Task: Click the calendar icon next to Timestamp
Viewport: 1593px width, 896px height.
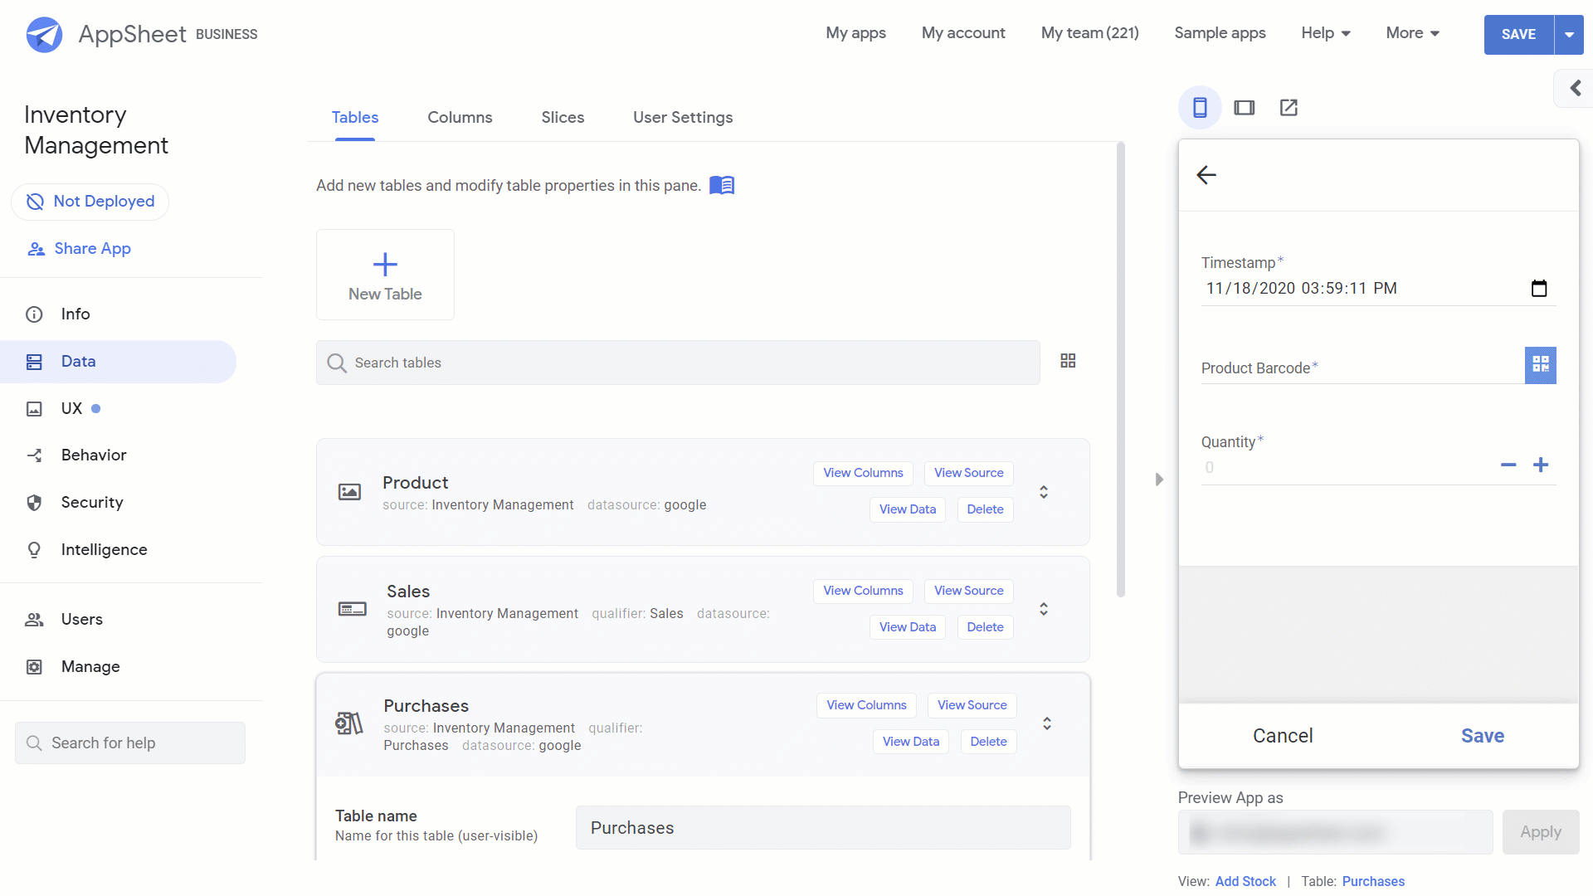Action: point(1537,288)
